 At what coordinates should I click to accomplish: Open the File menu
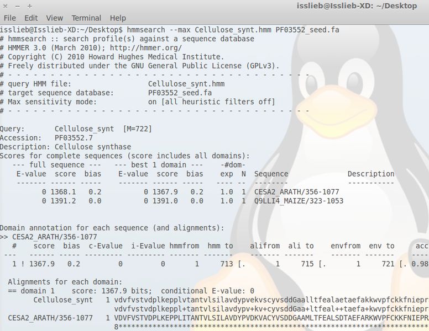(x=10, y=18)
